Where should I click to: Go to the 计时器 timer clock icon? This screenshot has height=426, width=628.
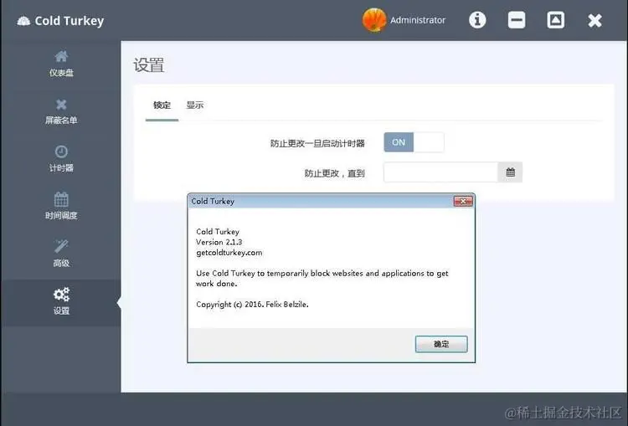(x=61, y=151)
